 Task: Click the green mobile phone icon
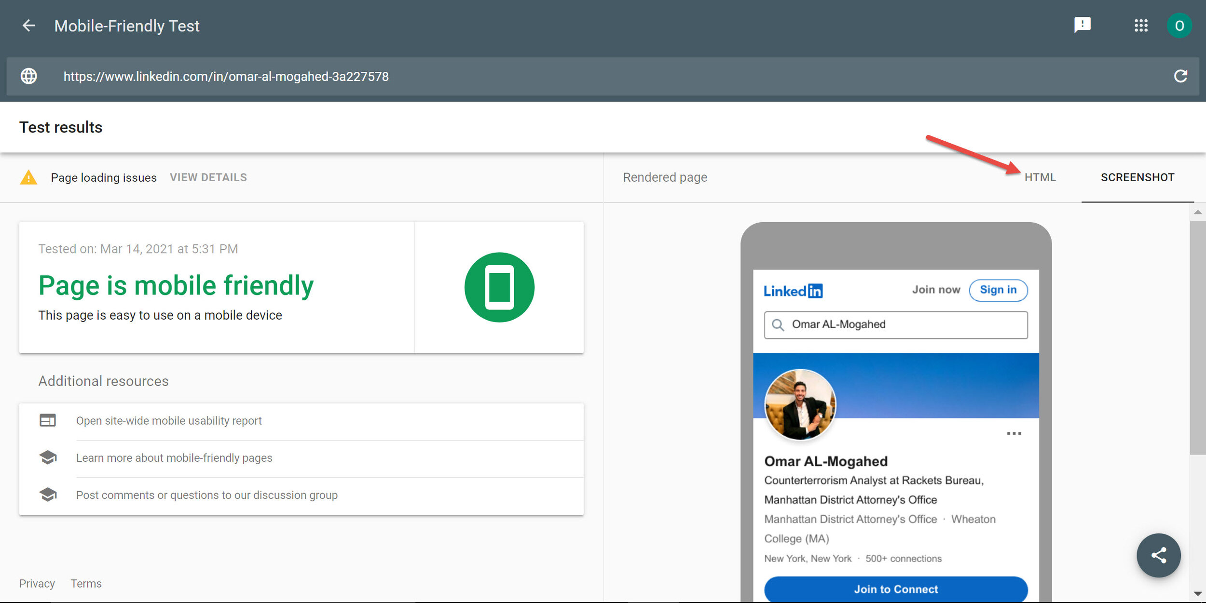coord(499,287)
